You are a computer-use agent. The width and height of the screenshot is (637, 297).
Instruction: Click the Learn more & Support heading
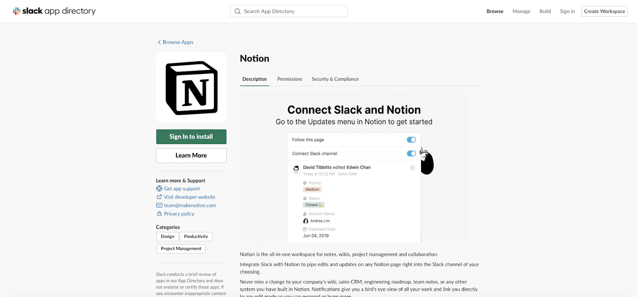coord(180,181)
